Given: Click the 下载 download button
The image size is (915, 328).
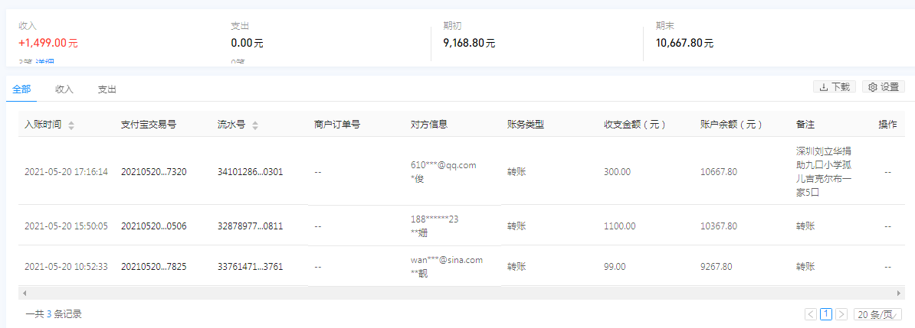Looking at the screenshot, I should coord(835,87).
